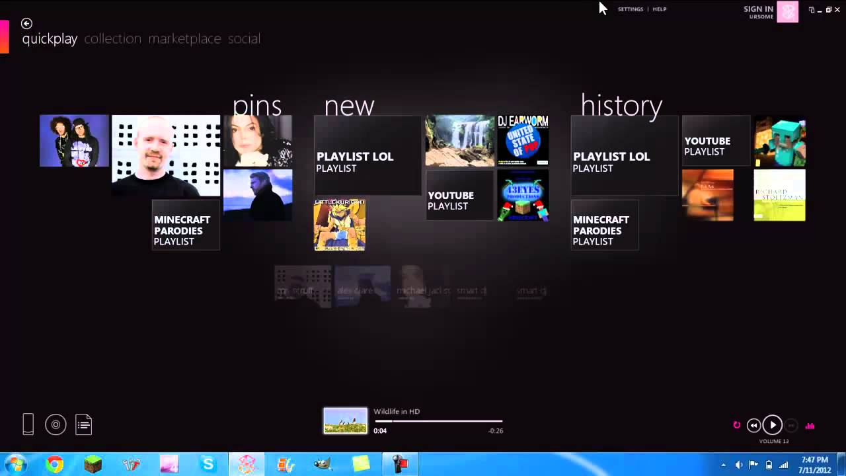
Task: Switch to the quickplay tab
Action: tap(50, 39)
